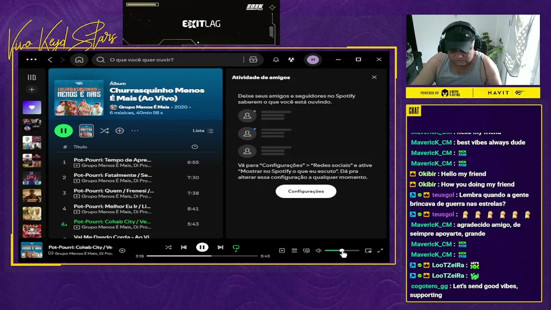551x310 pixels.
Task: Open now-playing title 'Pot-Pourri: Cohab City / Ve'
Action: tap(80, 248)
